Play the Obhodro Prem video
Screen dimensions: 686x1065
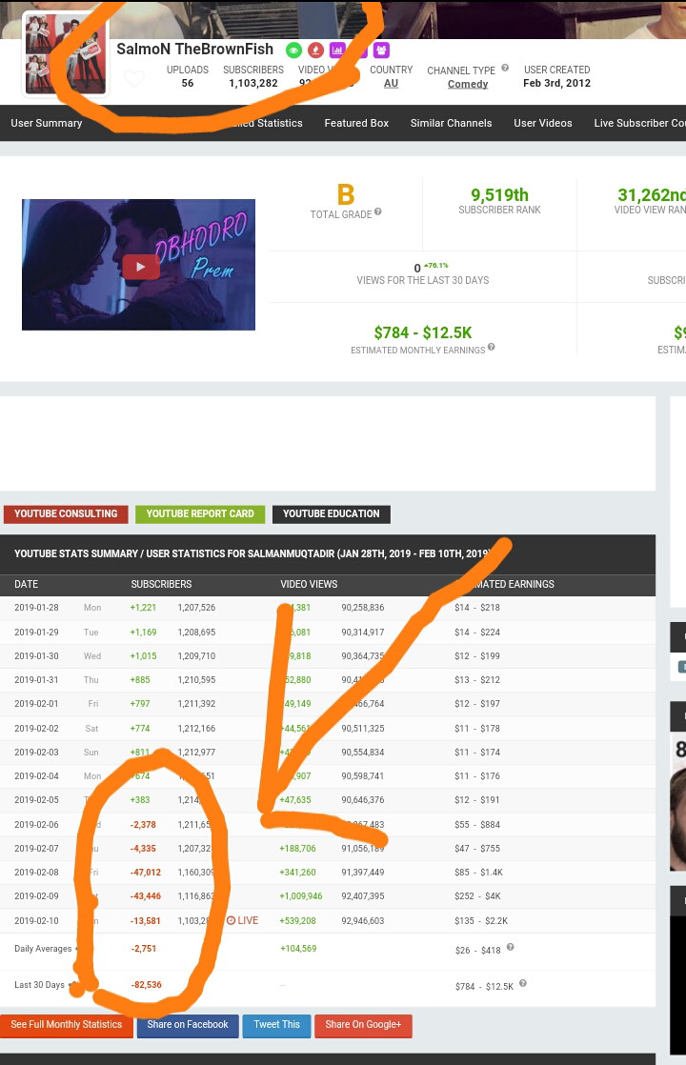pos(141,267)
